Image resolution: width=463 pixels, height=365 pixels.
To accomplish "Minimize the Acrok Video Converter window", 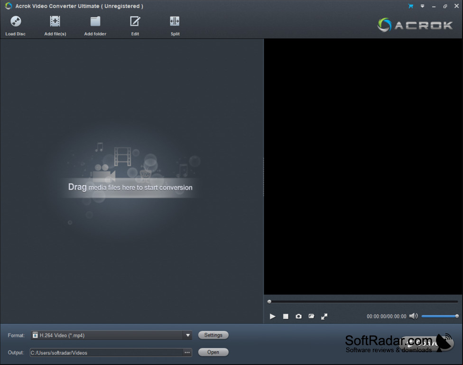I will click(x=434, y=7).
